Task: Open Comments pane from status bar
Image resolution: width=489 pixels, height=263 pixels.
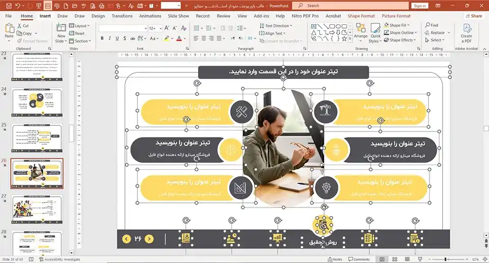Action: 359,259
